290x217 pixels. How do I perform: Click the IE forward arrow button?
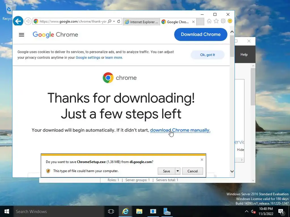(x=28, y=21)
